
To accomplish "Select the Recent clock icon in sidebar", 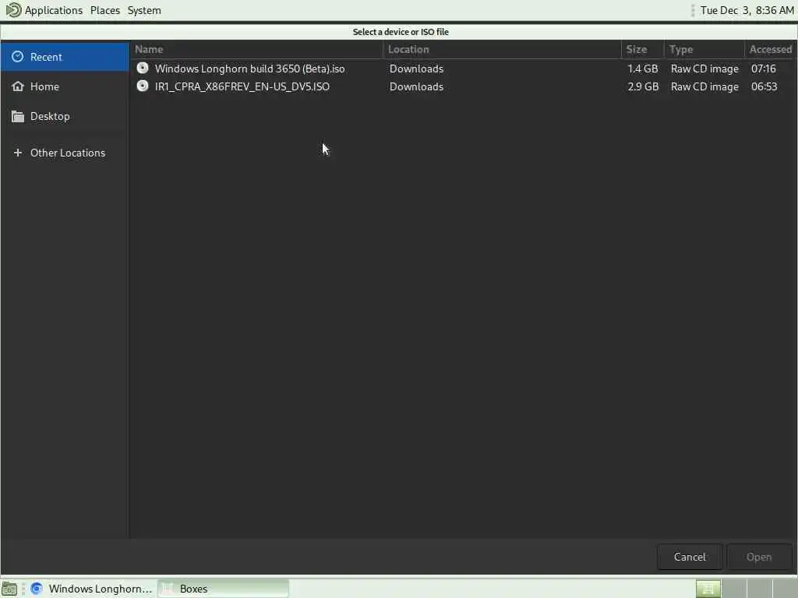I will [x=17, y=56].
